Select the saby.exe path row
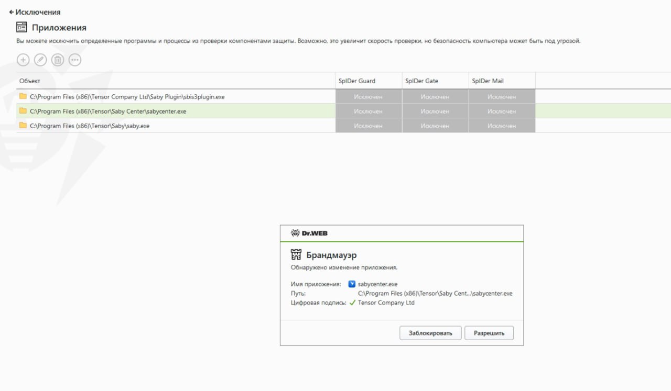The image size is (671, 391). coord(90,126)
